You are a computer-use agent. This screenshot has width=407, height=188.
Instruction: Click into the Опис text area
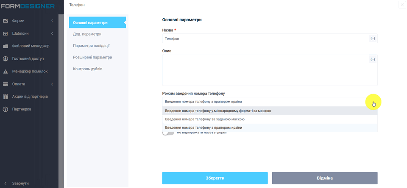tap(263, 72)
